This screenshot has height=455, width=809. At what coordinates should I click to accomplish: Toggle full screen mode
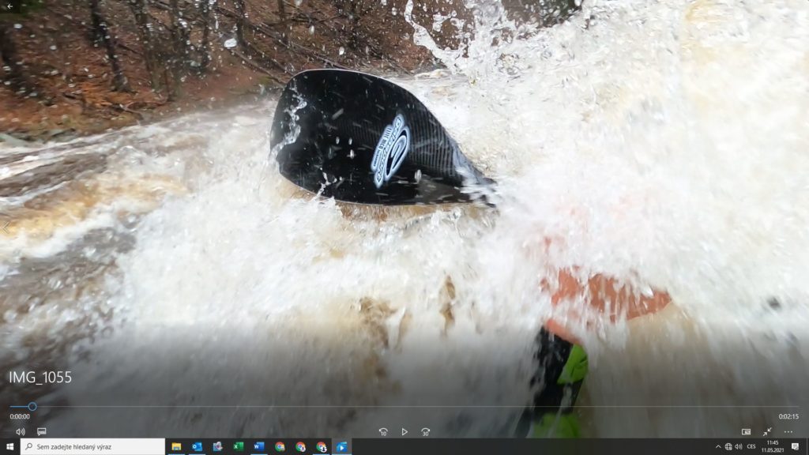pos(767,431)
